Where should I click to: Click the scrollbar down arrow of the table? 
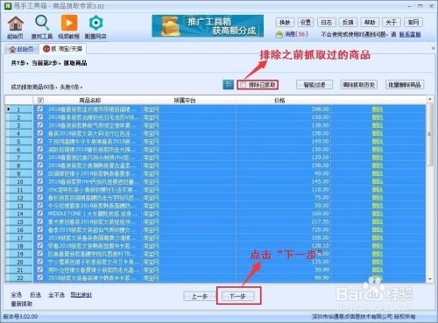[430, 279]
